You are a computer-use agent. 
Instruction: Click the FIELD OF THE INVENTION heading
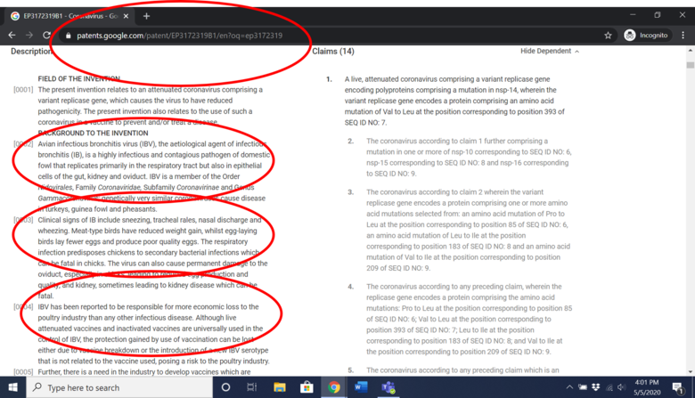pos(79,79)
